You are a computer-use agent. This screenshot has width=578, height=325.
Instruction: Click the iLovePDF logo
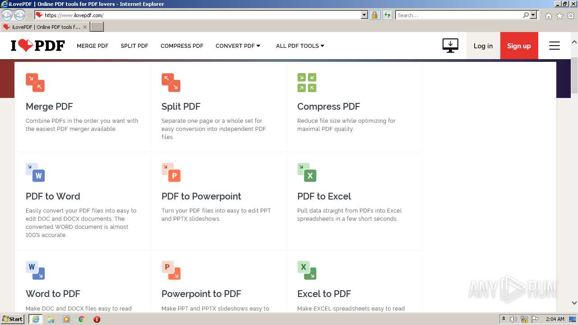pyautogui.click(x=38, y=46)
